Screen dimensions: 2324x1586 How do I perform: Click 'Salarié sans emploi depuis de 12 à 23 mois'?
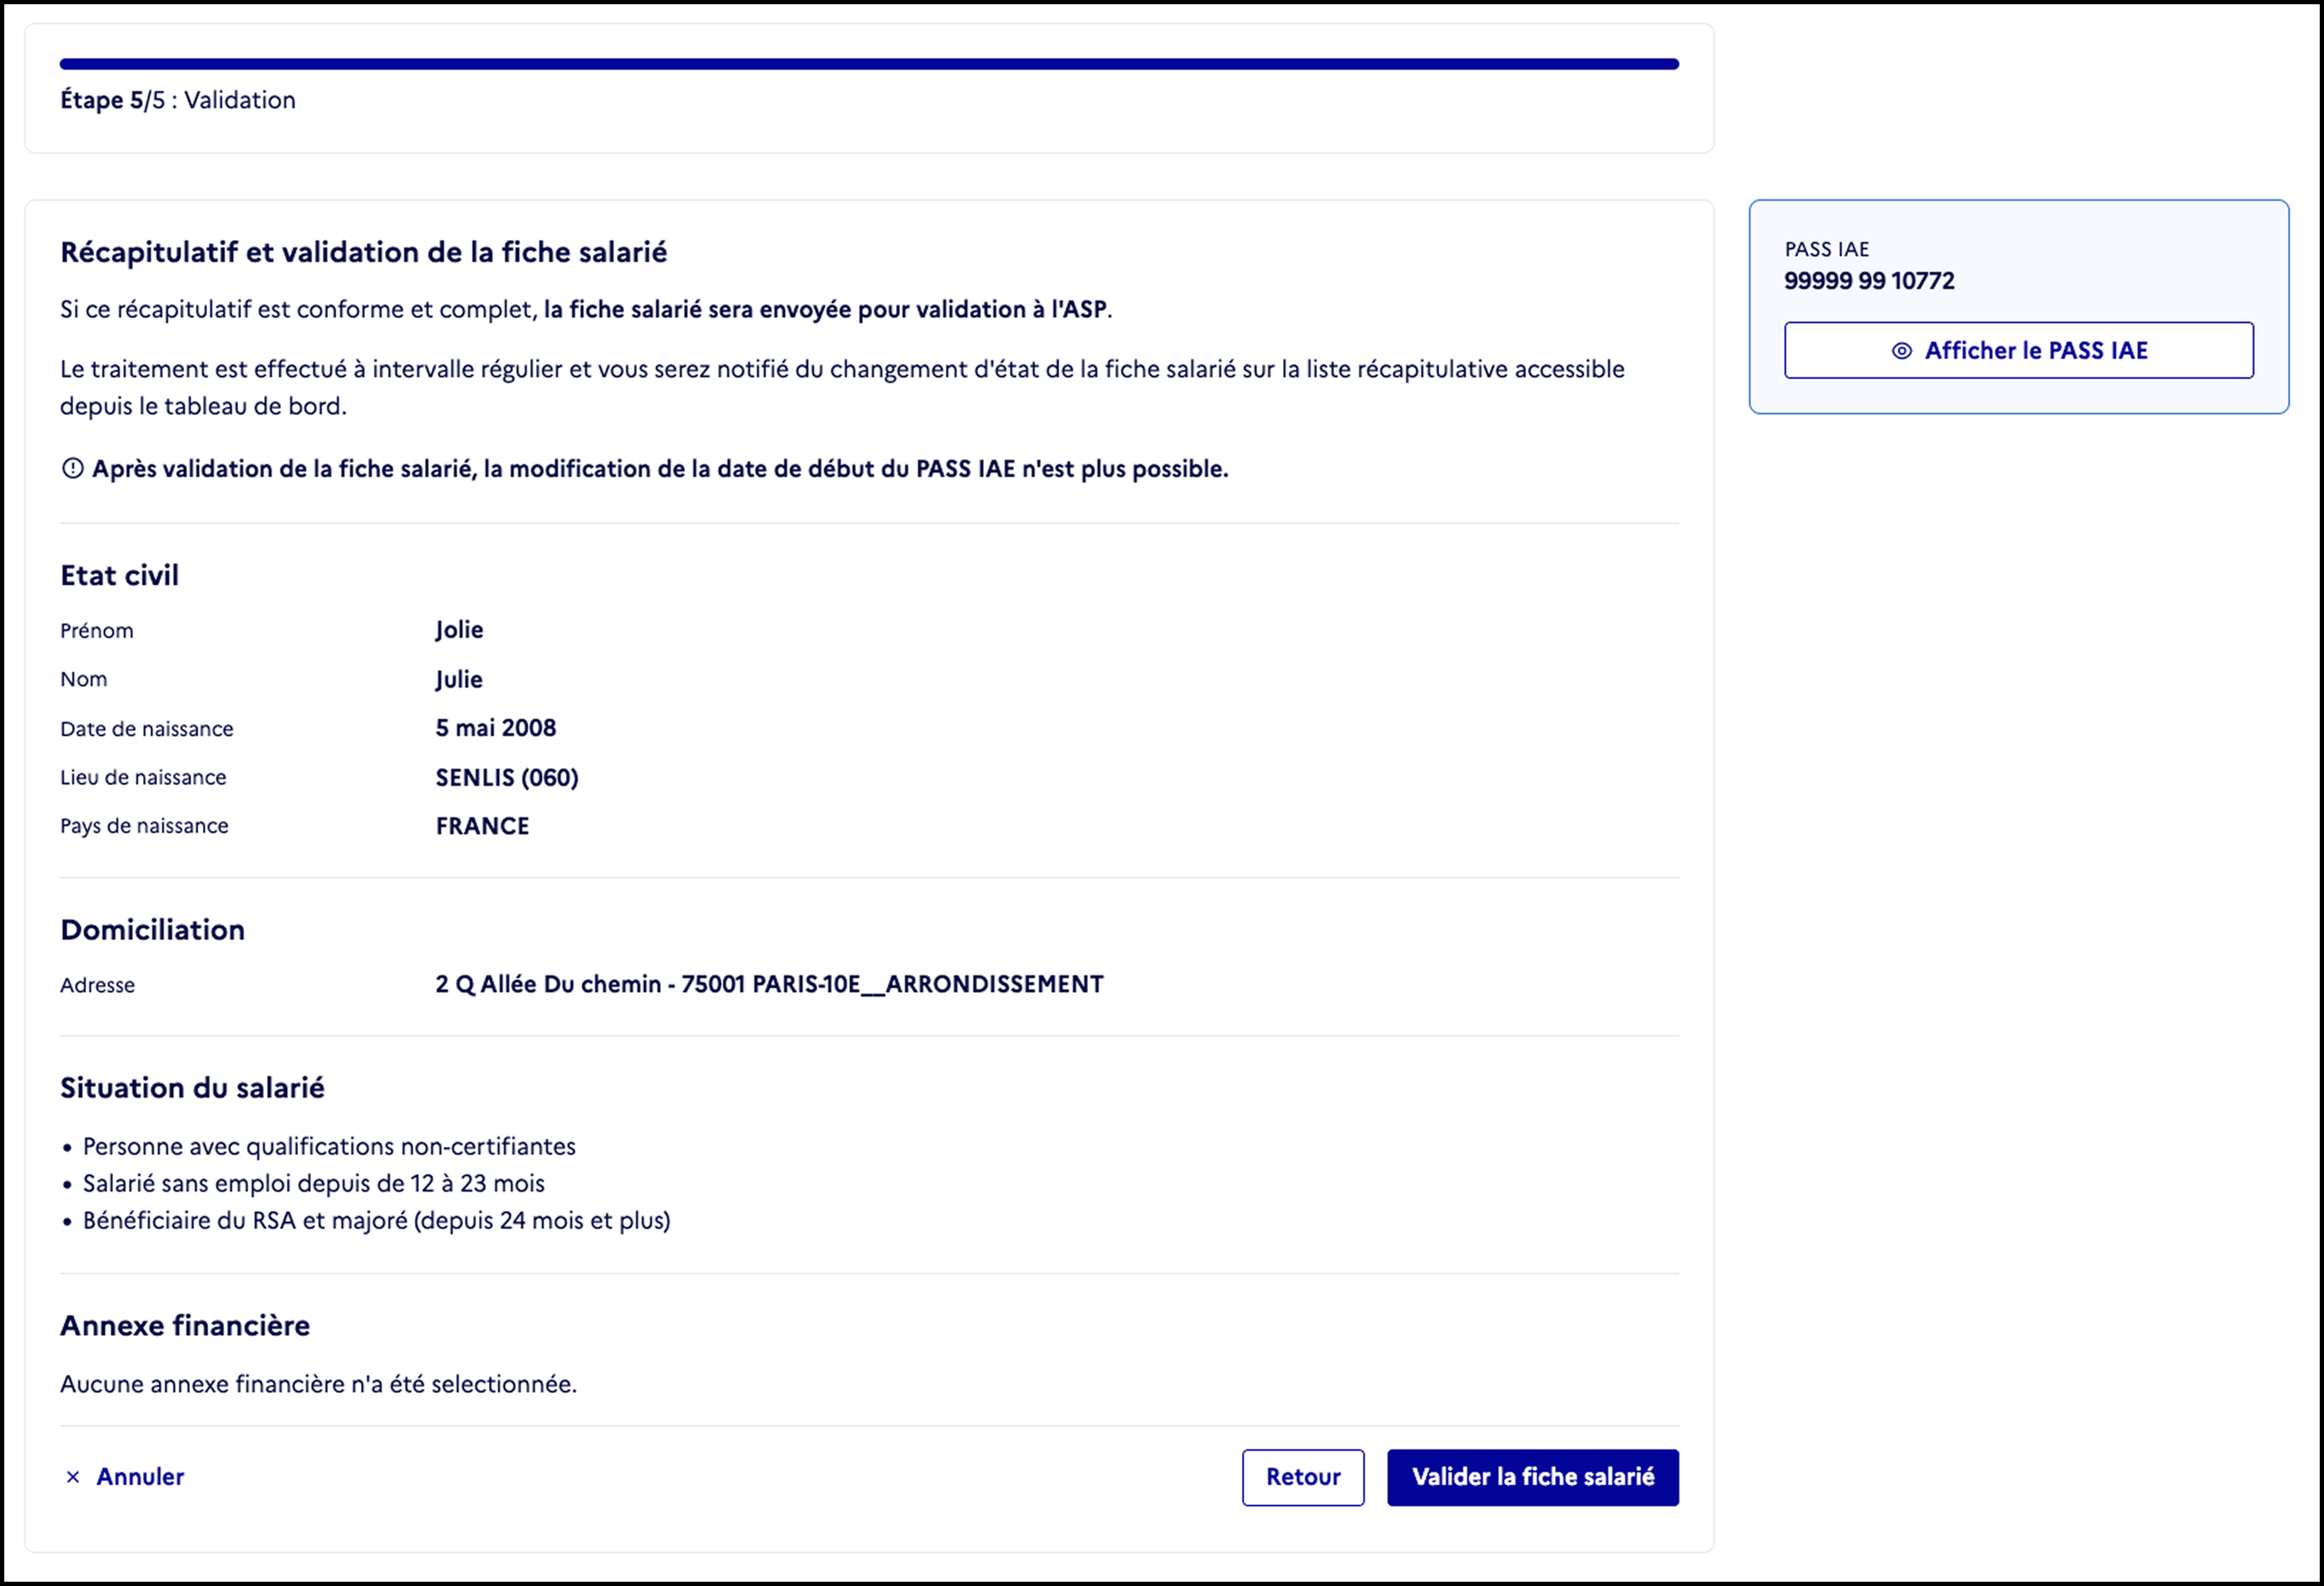click(x=313, y=1183)
